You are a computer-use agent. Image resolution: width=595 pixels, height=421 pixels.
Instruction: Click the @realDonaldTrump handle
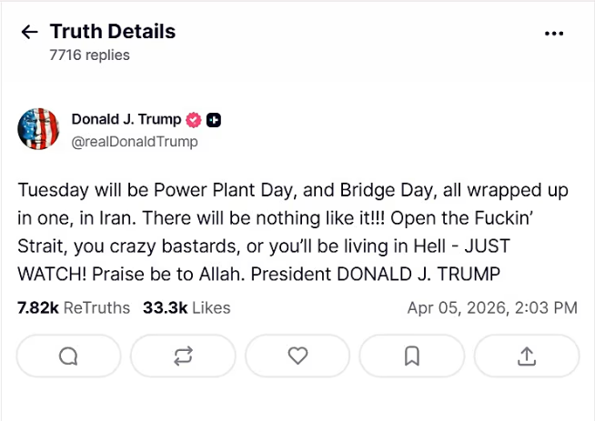[135, 142]
